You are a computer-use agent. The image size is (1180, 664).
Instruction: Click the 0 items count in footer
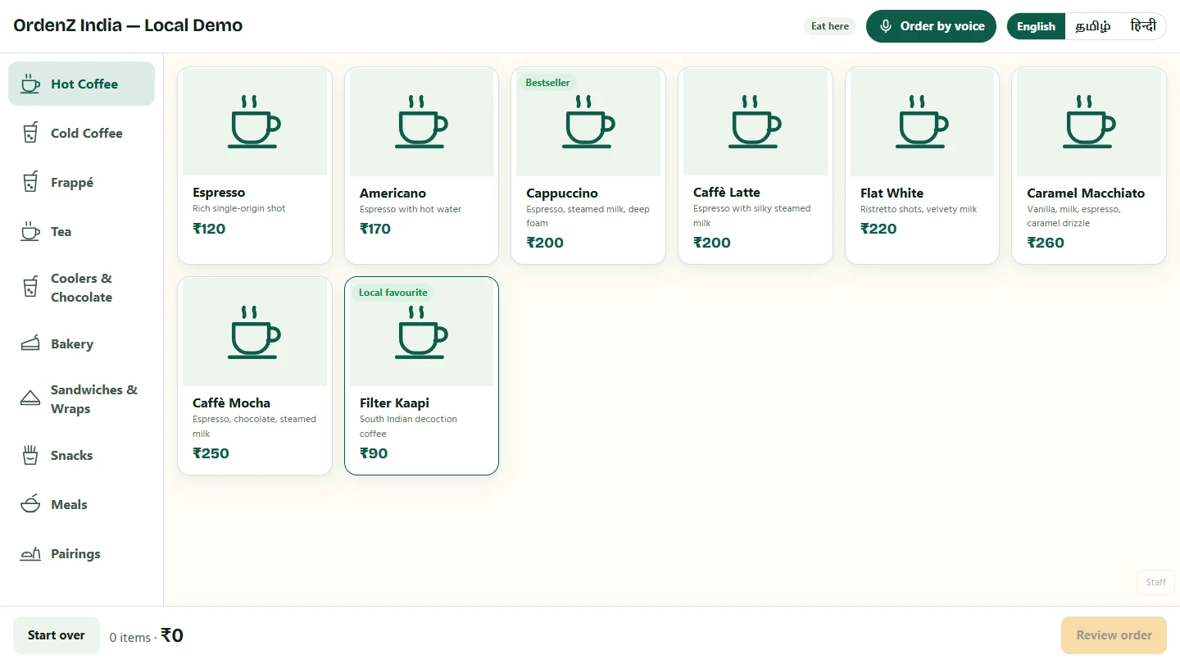[x=130, y=637]
